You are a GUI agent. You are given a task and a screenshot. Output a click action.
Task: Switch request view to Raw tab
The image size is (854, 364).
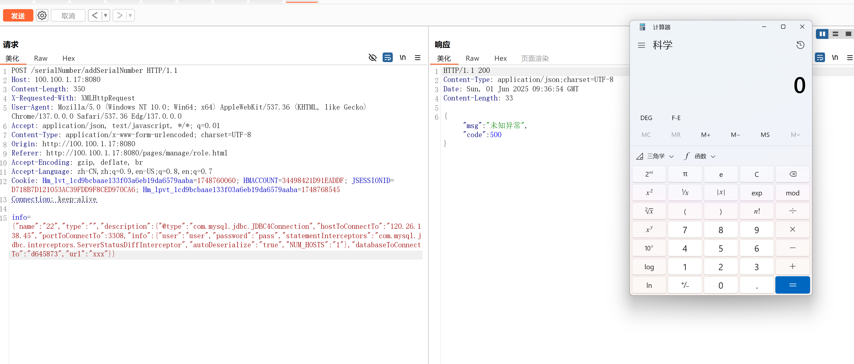(x=41, y=58)
